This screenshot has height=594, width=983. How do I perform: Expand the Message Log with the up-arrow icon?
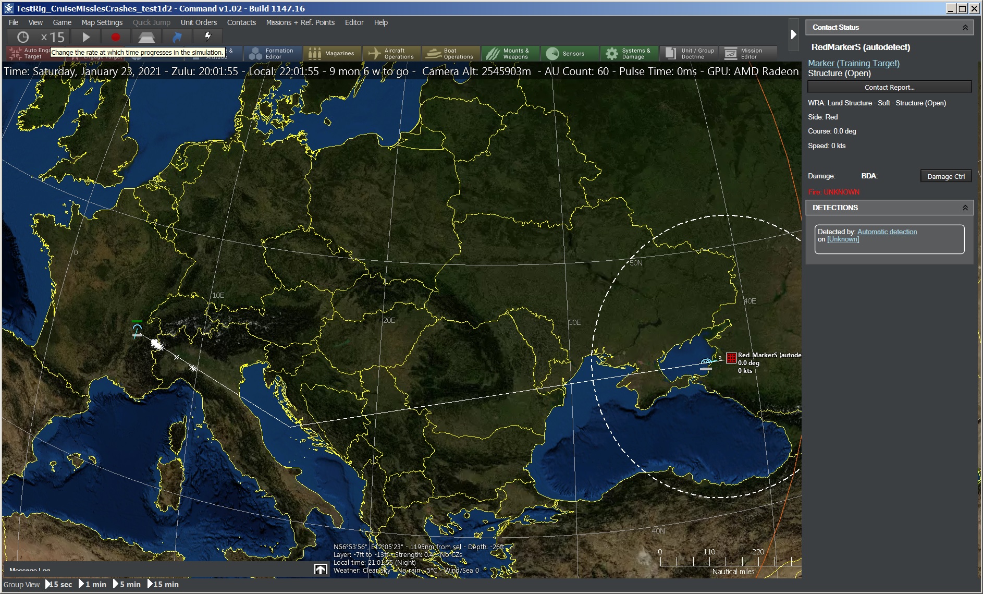click(321, 569)
